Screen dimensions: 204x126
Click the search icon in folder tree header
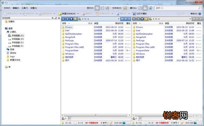point(52,18)
